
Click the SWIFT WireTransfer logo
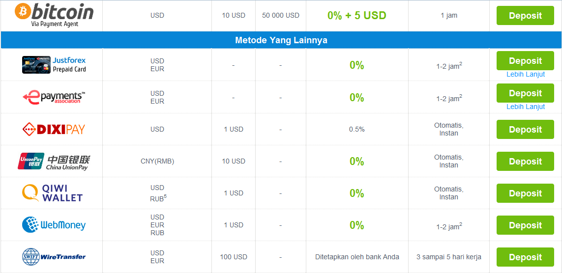click(x=54, y=257)
